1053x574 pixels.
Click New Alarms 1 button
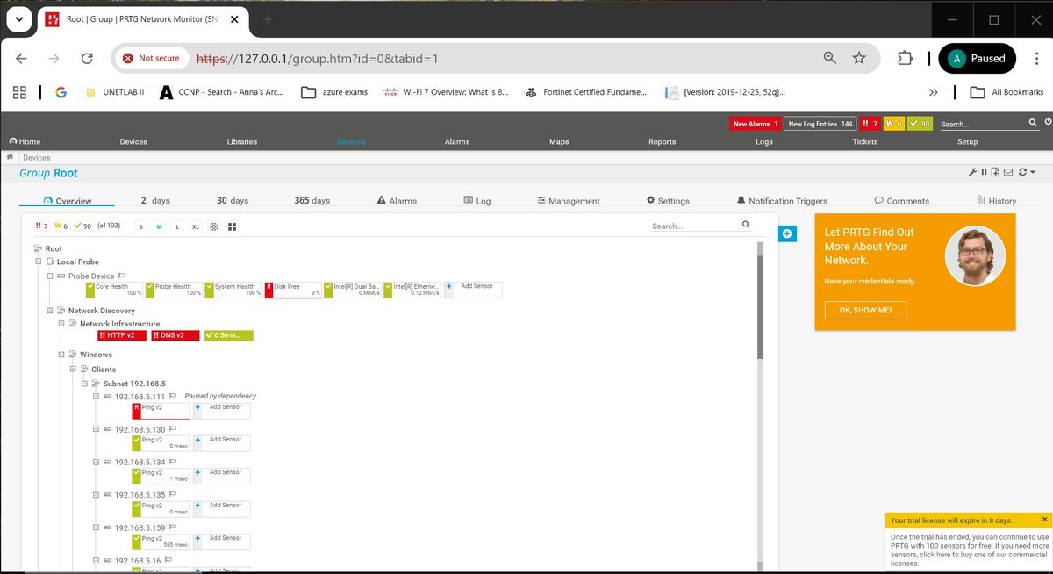click(756, 124)
